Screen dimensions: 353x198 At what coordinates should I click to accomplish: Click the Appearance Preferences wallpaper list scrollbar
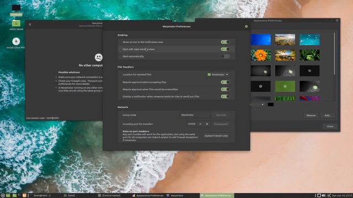tap(334, 54)
